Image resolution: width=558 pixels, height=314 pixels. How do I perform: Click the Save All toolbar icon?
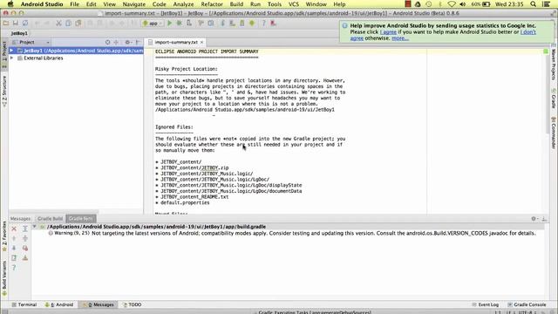click(16, 24)
